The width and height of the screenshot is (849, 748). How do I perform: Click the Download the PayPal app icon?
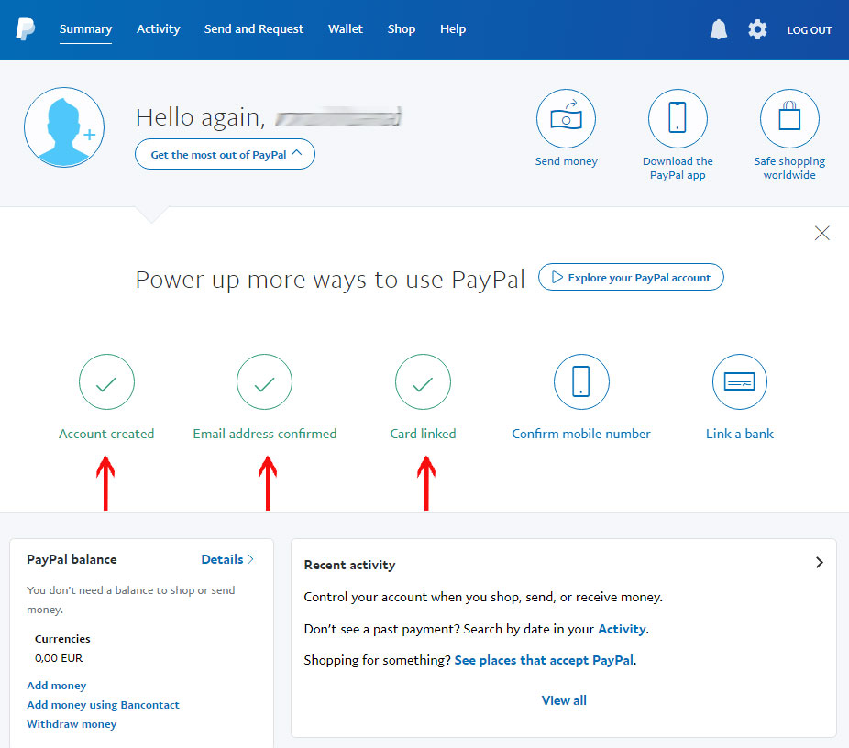point(678,118)
